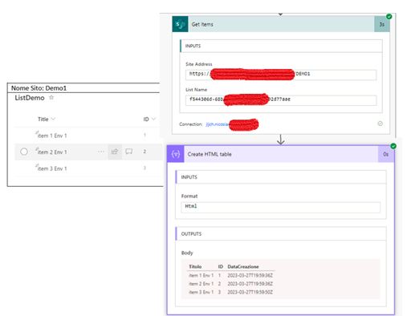The width and height of the screenshot is (415, 316).
Task: Click the Site Address field
Action: [281, 75]
